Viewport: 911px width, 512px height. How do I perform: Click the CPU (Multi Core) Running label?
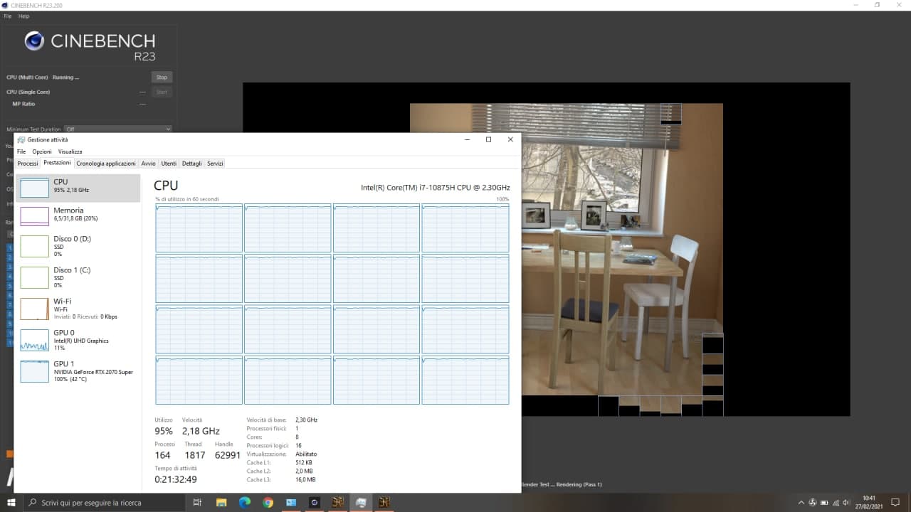click(43, 78)
